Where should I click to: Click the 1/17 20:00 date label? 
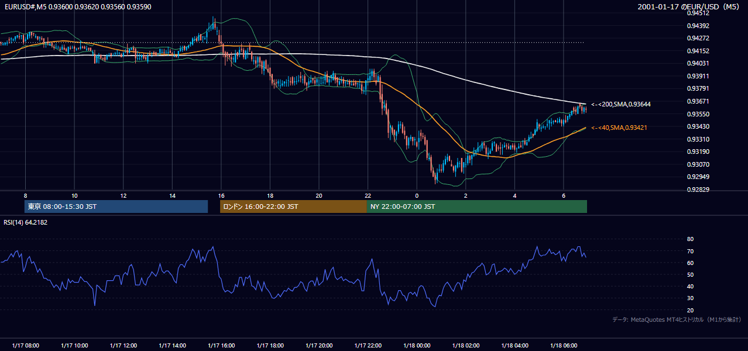click(319, 345)
